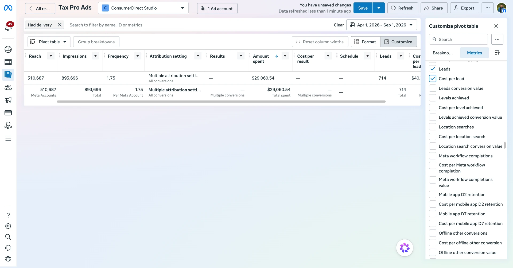Tick the Location searches checkbox
Screen dimensions: 513x268
(x=433, y=127)
